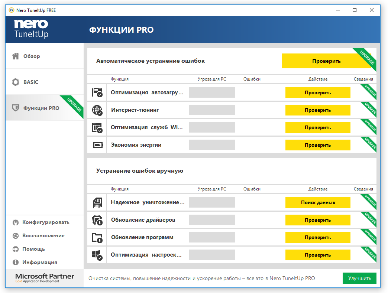Click the Помощь lifebuoy icon

[x=16, y=249]
